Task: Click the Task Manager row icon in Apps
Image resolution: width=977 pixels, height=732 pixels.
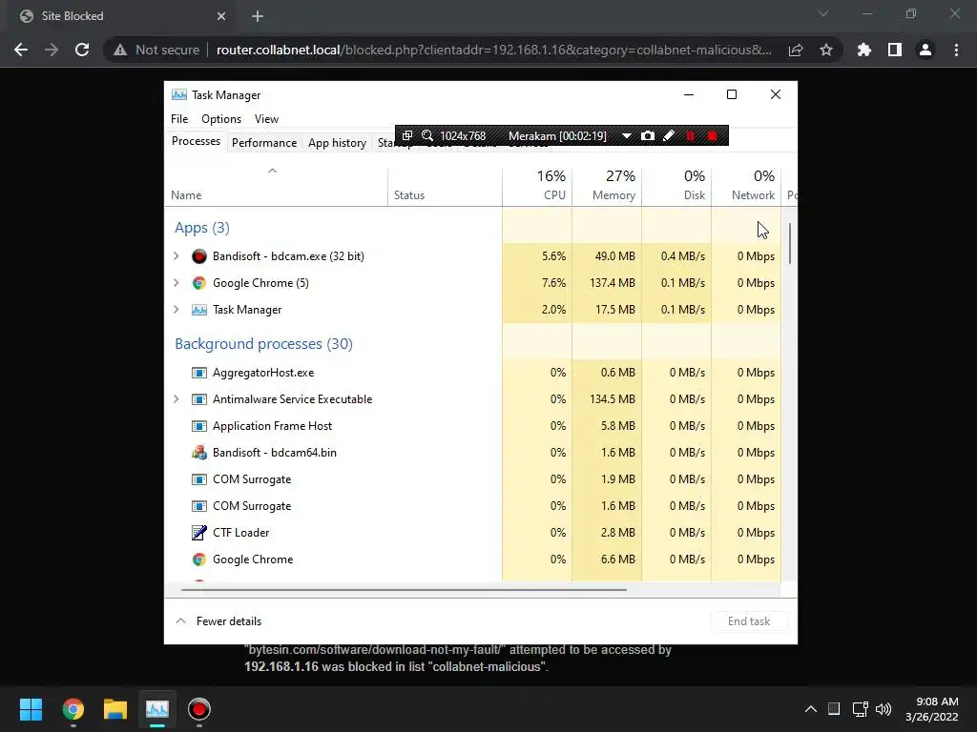Action: (198, 310)
